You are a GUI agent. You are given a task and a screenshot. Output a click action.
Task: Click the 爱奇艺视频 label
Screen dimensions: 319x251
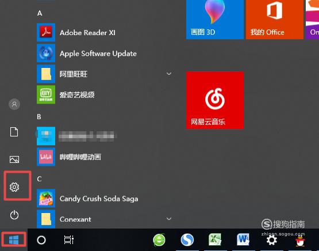(77, 95)
